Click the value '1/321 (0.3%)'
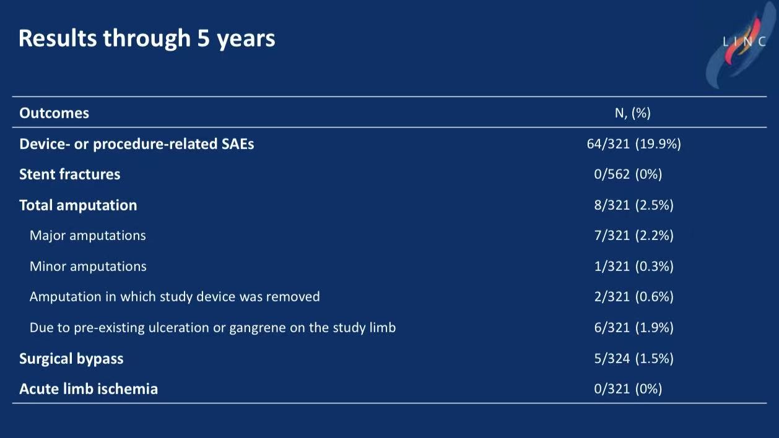The height and width of the screenshot is (438, 779). click(633, 267)
